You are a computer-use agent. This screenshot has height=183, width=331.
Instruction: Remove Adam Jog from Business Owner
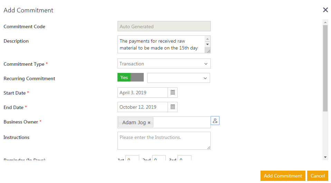[149, 122]
